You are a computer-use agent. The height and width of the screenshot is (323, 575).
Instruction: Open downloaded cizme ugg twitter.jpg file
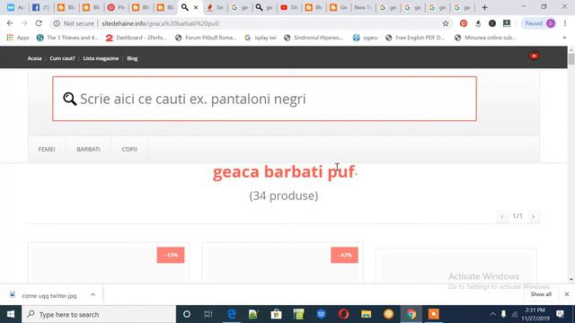pos(49,295)
